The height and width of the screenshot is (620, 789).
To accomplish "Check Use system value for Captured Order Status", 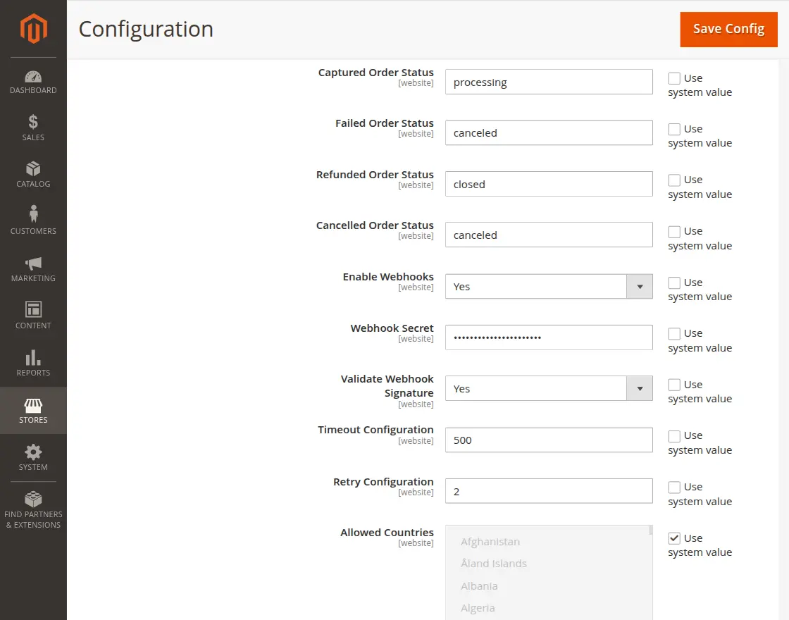I will 674,78.
